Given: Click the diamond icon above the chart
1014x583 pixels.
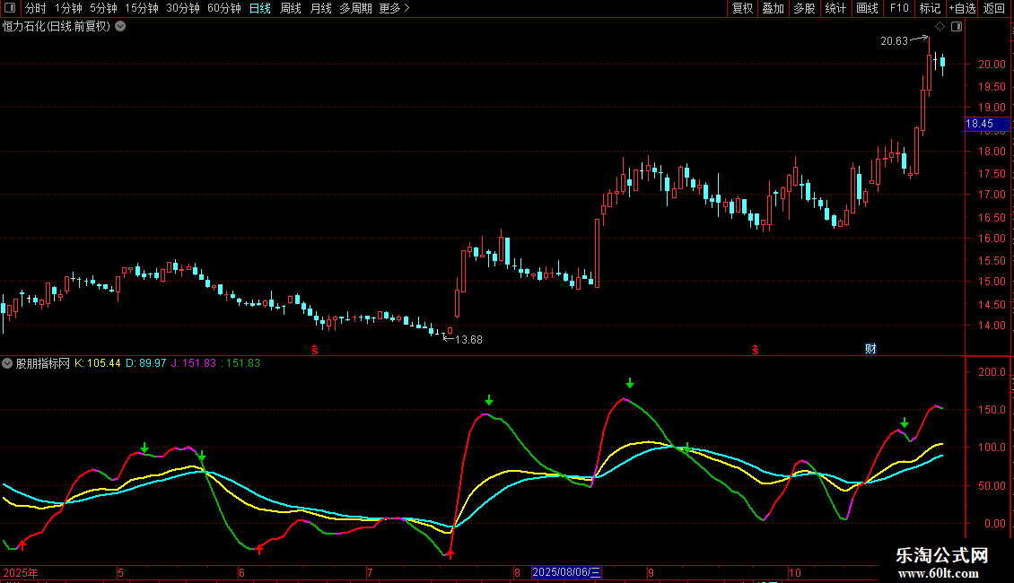Looking at the screenshot, I should 940,26.
